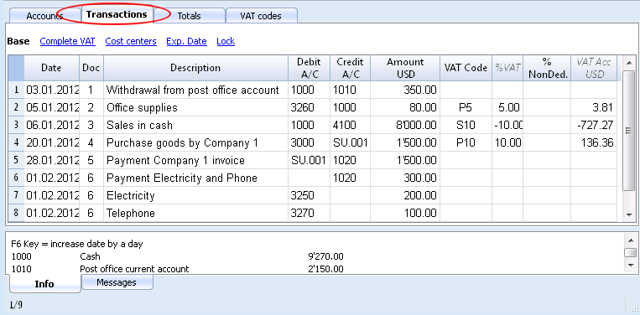The width and height of the screenshot is (640, 315).
Task: Click the VAT Code column header
Action: point(466,68)
